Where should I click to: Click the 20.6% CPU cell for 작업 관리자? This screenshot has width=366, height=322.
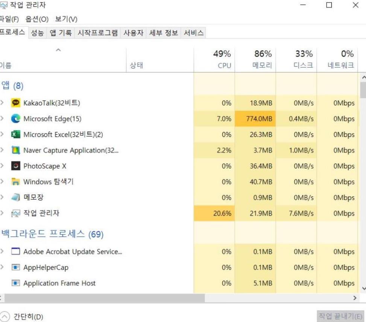point(214,213)
